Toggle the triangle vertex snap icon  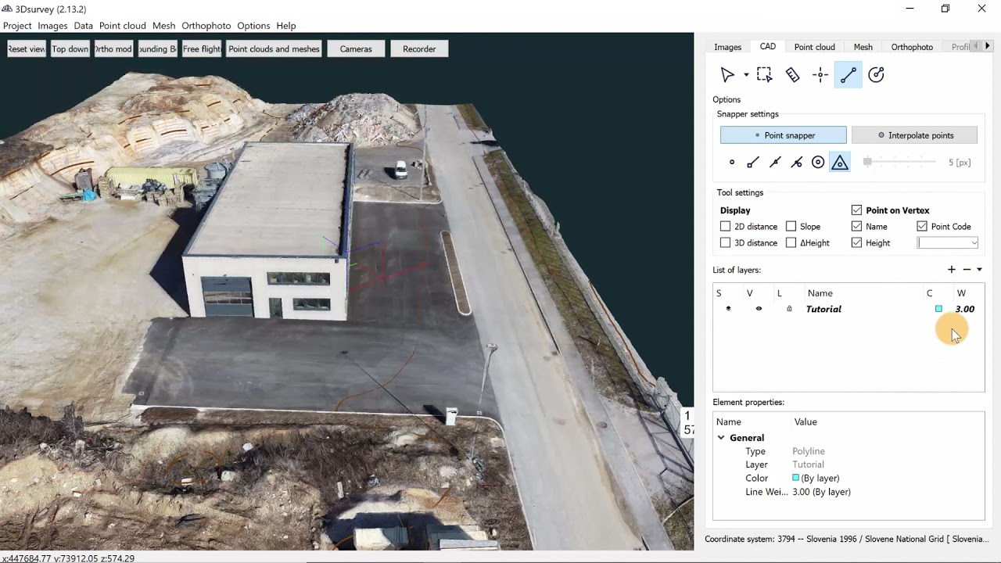click(x=840, y=163)
